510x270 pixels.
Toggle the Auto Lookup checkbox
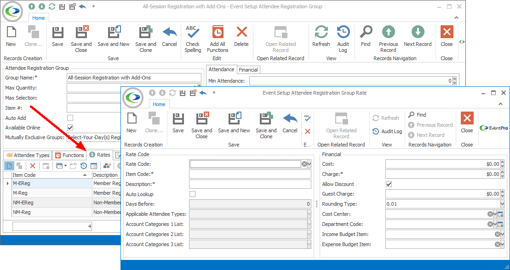click(x=193, y=194)
